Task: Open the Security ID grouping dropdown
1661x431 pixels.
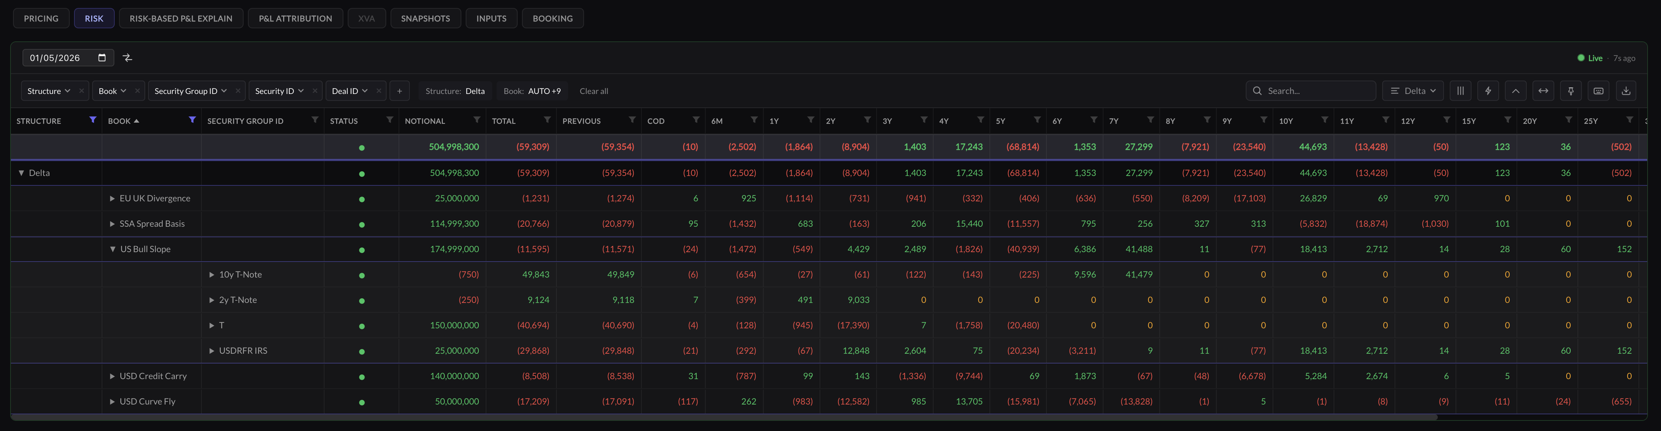Action: [279, 91]
